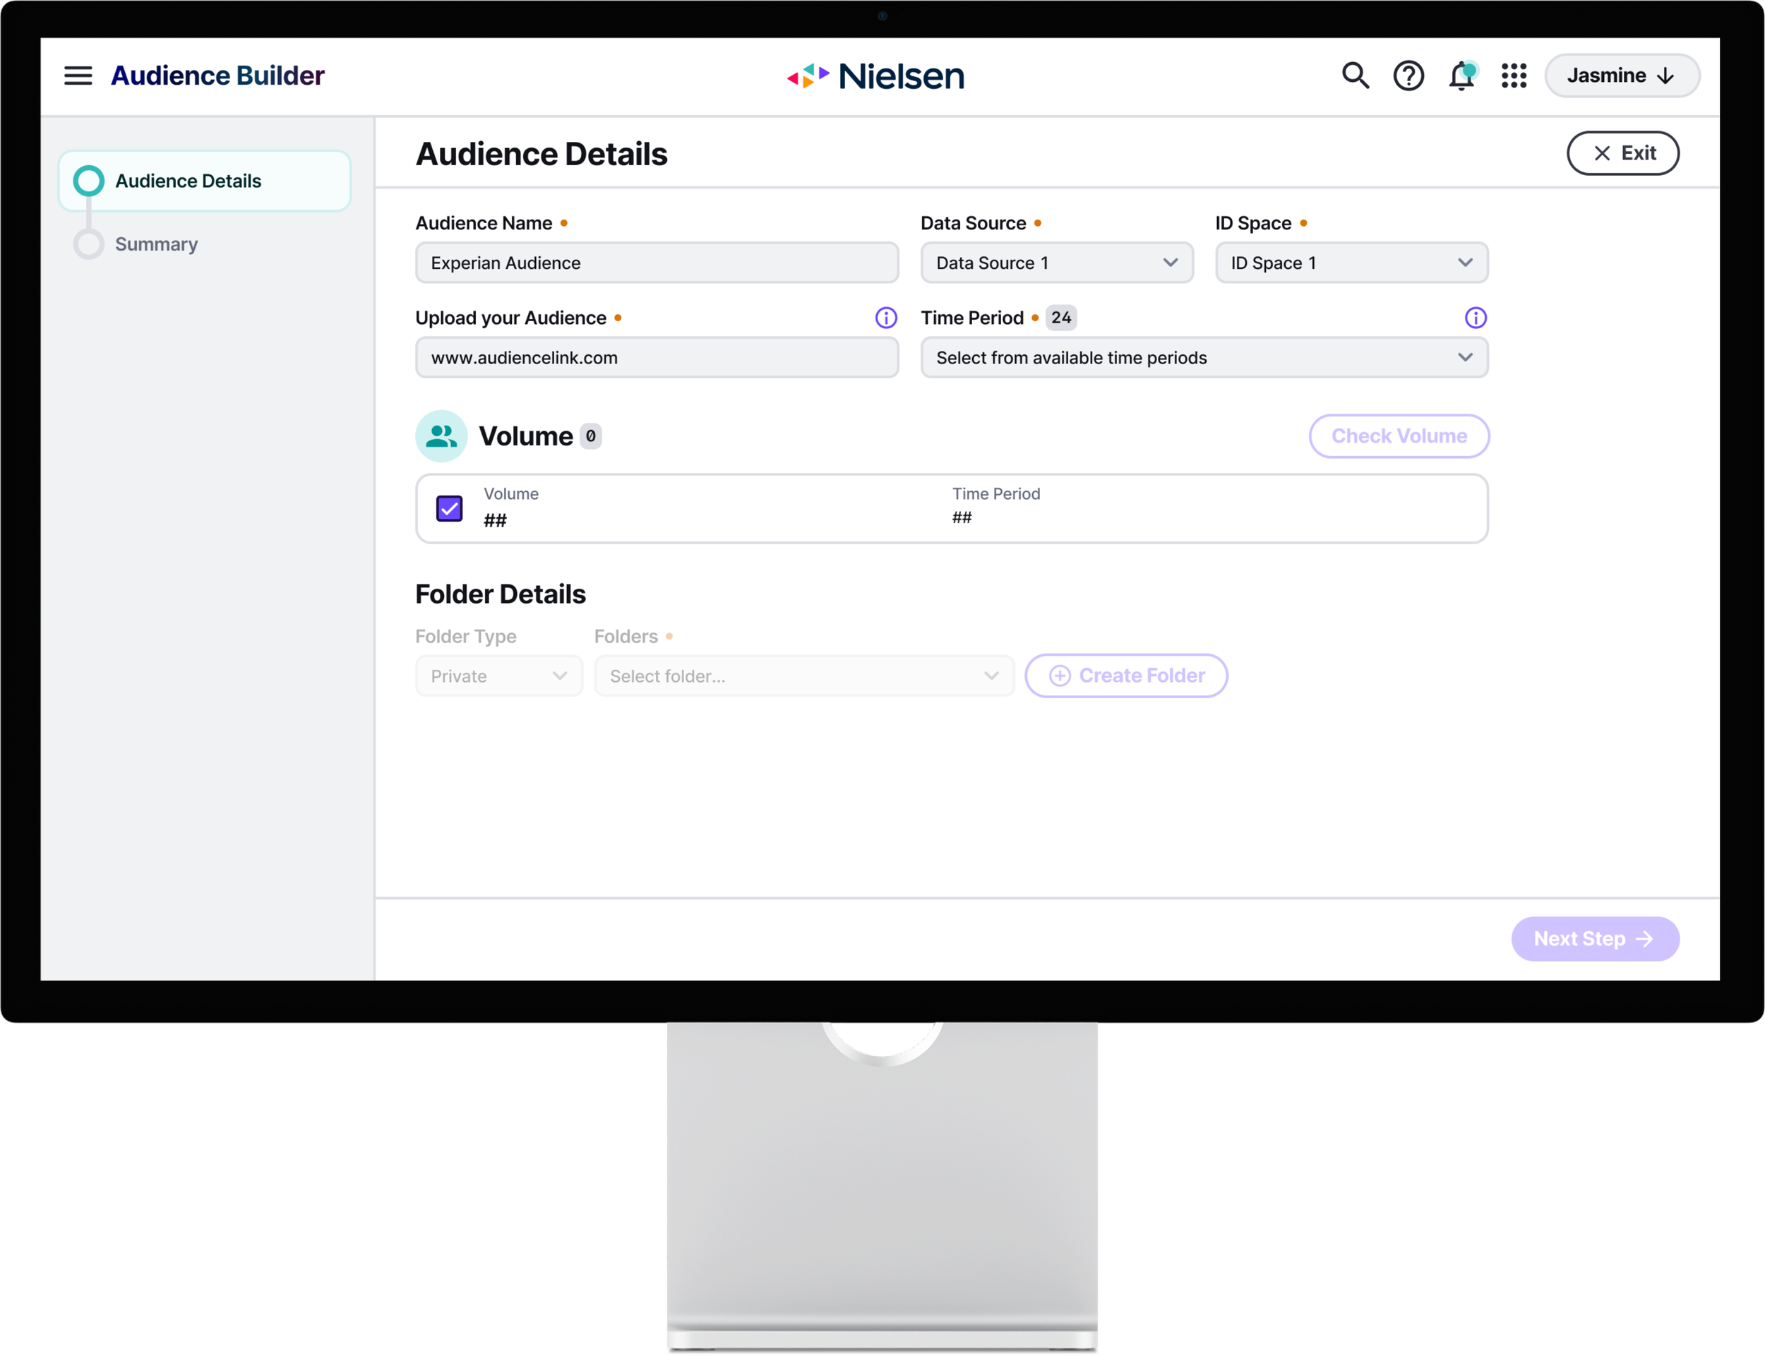Viewport: 1765px width, 1356px height.
Task: Expand the Data Source 1 dropdown
Action: (x=1056, y=263)
